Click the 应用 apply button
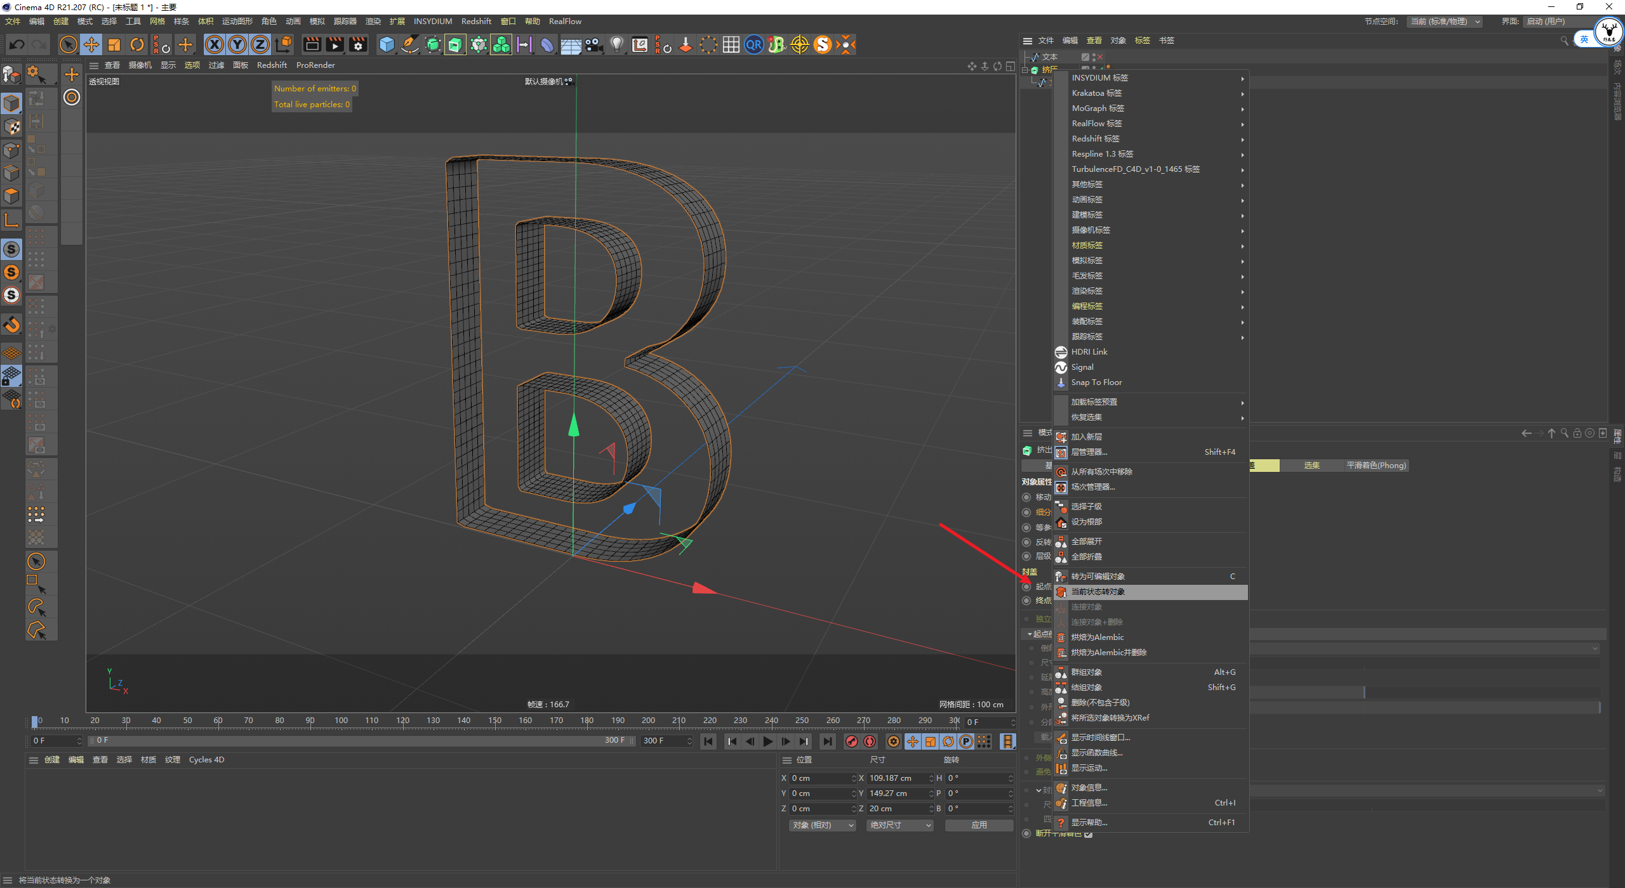The width and height of the screenshot is (1625, 888). (x=979, y=825)
